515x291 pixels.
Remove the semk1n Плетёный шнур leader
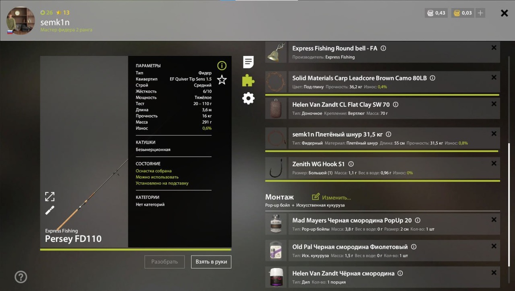coord(494,134)
